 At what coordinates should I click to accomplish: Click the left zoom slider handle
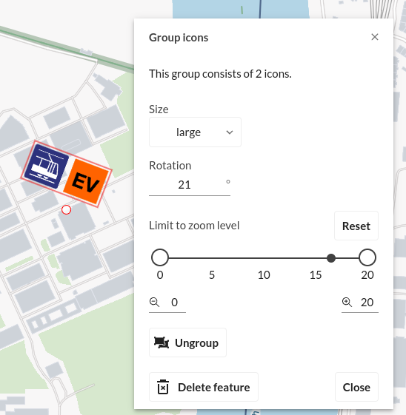[x=160, y=257]
